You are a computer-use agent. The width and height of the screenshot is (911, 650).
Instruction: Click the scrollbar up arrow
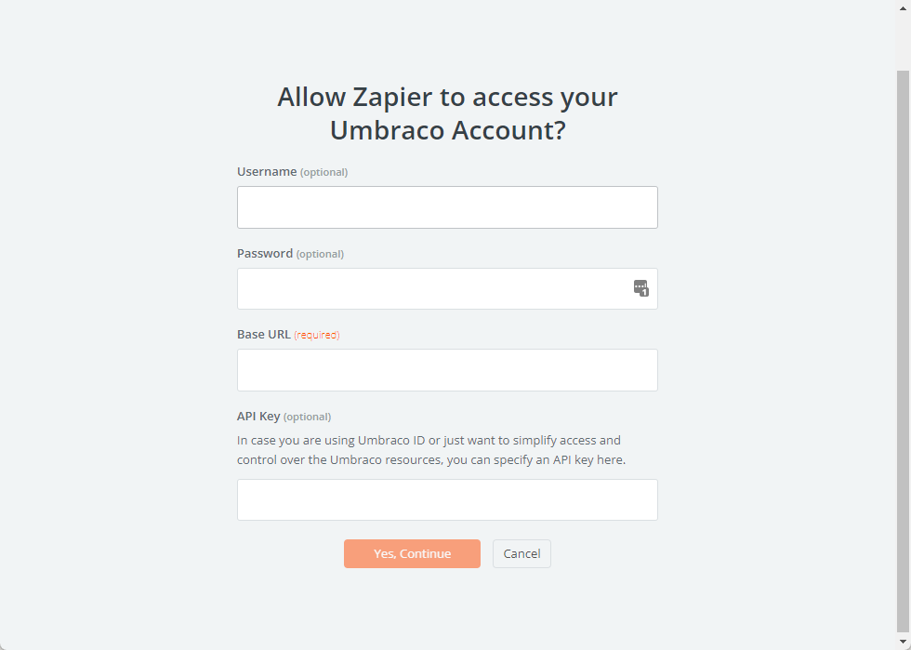(x=903, y=7)
